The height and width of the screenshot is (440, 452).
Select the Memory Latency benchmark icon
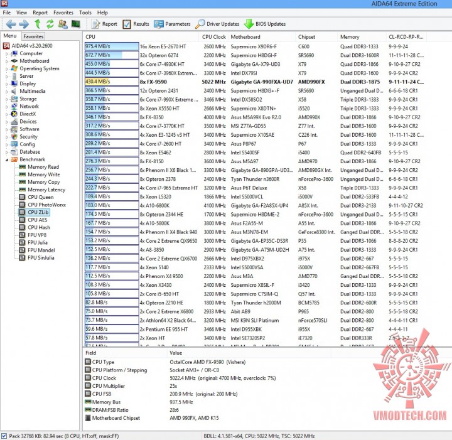point(22,190)
